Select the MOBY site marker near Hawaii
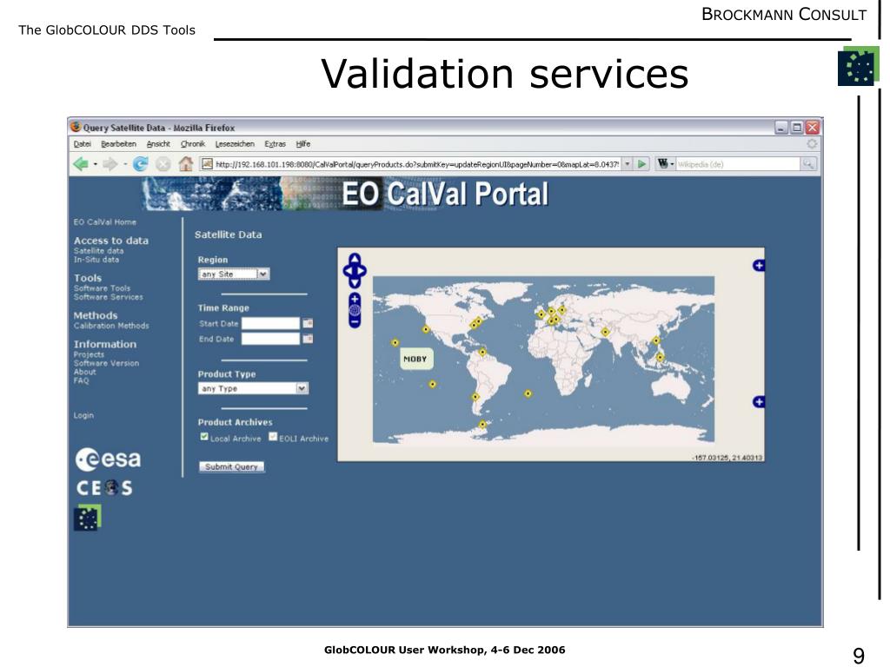Image resolution: width=890 pixels, height=667 pixels. tap(395, 342)
